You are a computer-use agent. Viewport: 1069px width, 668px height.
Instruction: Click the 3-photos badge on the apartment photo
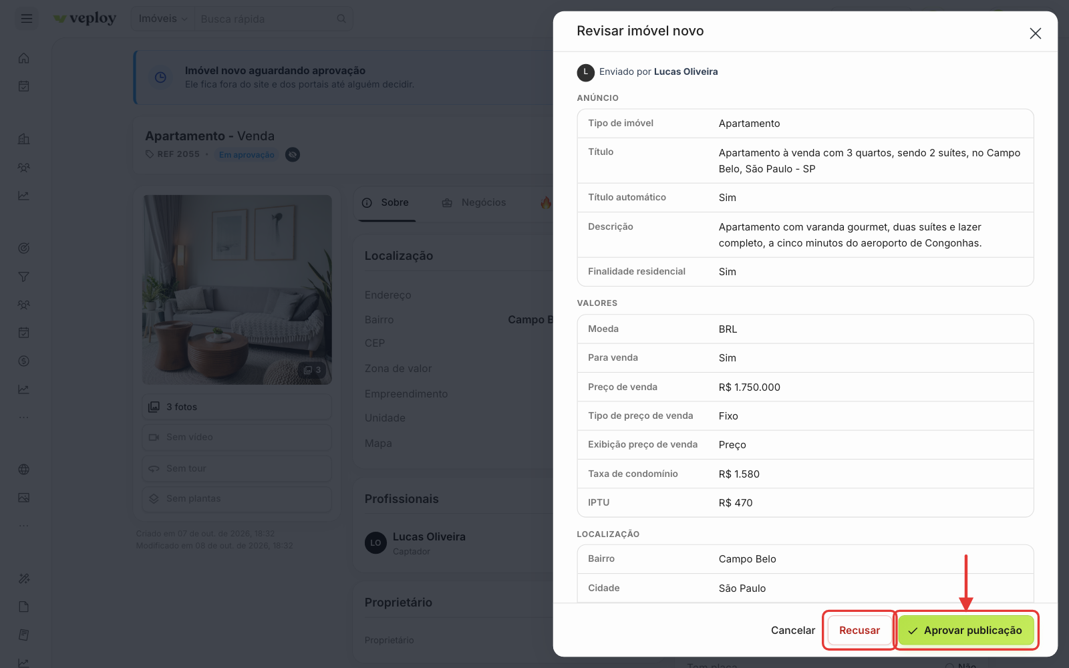click(x=312, y=370)
